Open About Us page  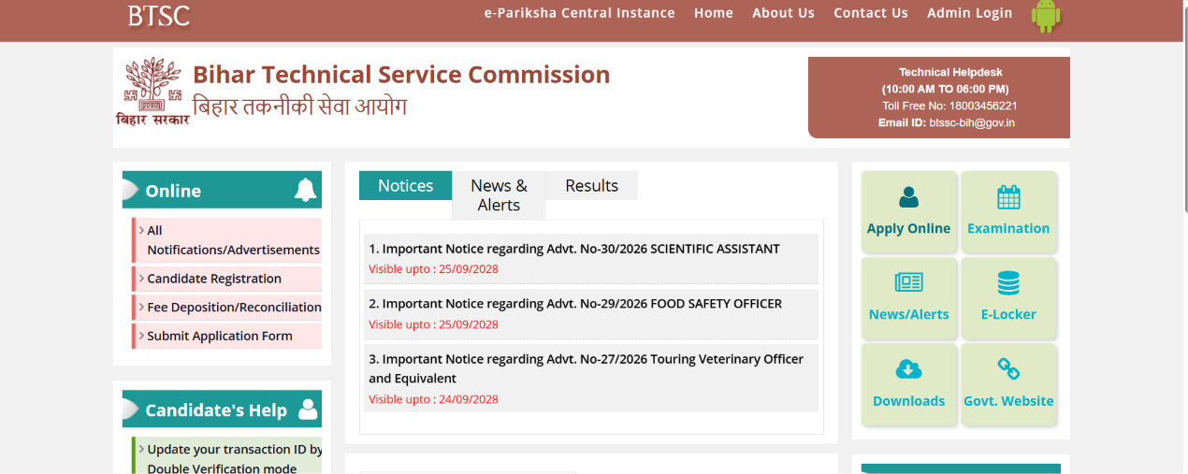[x=783, y=13]
